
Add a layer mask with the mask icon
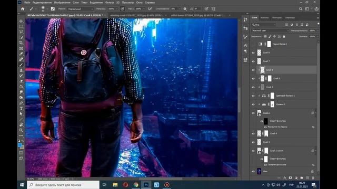coord(290,178)
